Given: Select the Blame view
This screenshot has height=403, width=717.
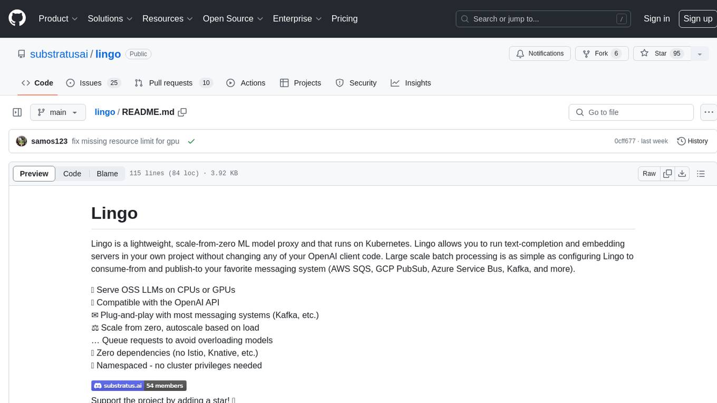Looking at the screenshot, I should click(x=107, y=174).
